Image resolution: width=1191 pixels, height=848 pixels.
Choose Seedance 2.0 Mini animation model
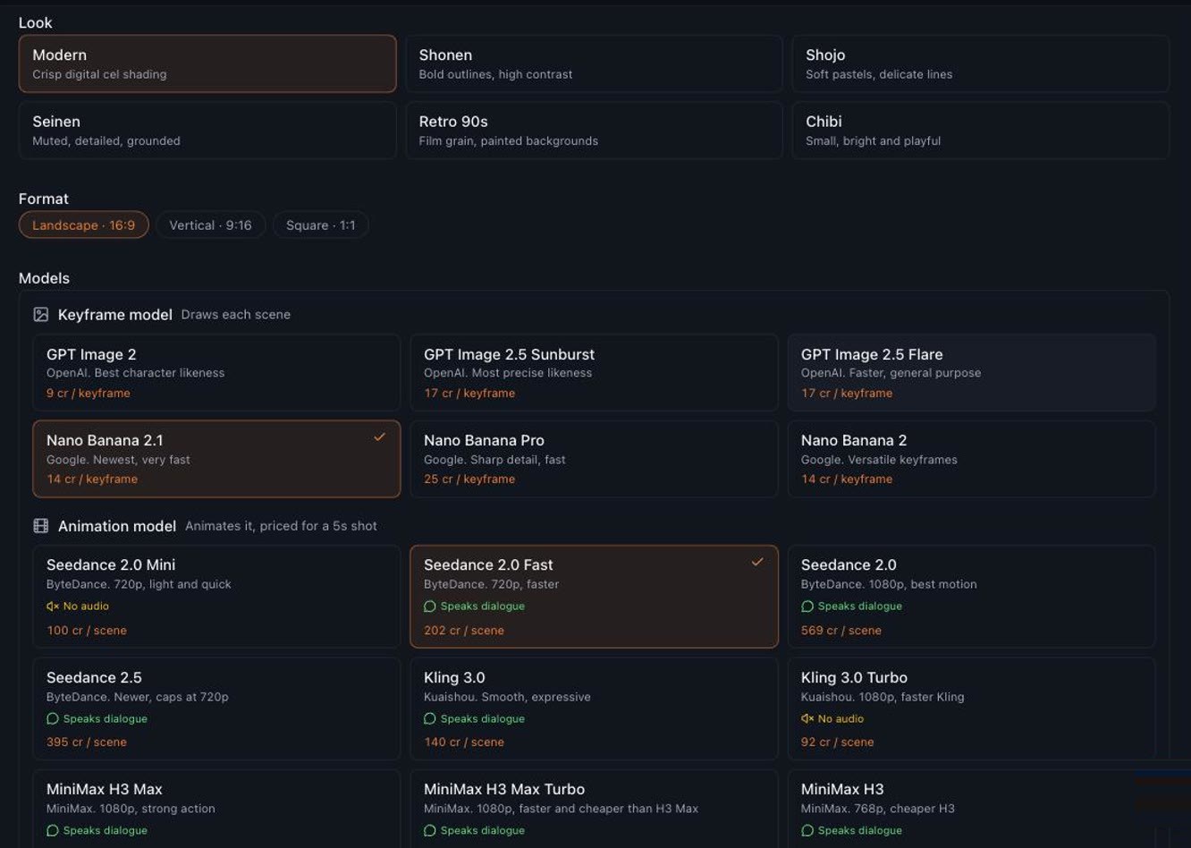(216, 597)
